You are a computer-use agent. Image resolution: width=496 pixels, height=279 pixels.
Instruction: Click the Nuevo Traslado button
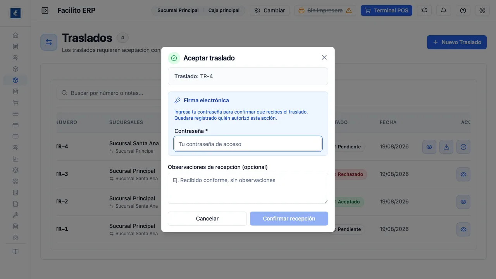pos(457,42)
